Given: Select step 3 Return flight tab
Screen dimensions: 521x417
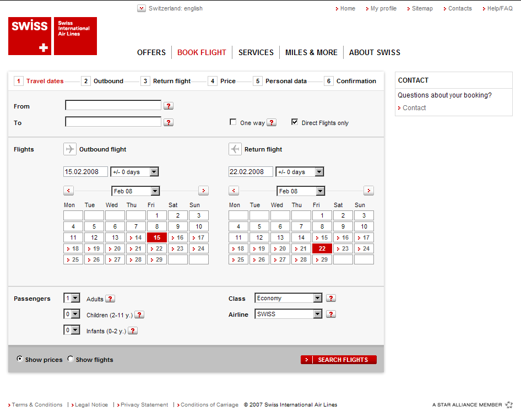Looking at the screenshot, I should 166,81.
